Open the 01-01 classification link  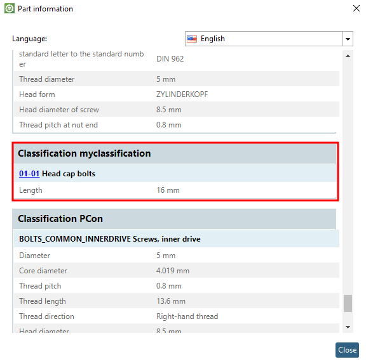29,174
